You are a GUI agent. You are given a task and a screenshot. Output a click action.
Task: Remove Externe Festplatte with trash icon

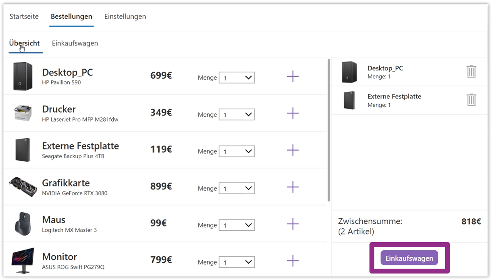pyautogui.click(x=471, y=100)
